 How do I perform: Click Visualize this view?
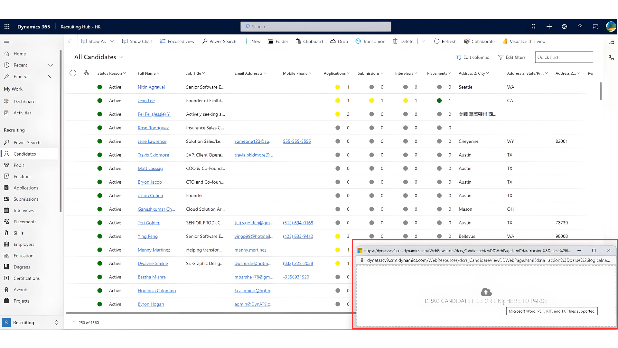point(524,41)
